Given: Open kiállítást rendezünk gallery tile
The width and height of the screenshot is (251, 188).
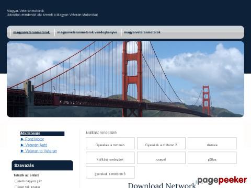Looking at the screenshot, I should 110,158.
